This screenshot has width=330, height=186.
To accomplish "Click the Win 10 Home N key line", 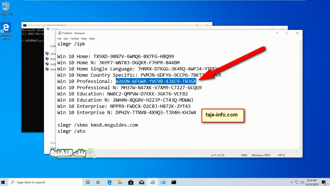I will coord(118,63).
